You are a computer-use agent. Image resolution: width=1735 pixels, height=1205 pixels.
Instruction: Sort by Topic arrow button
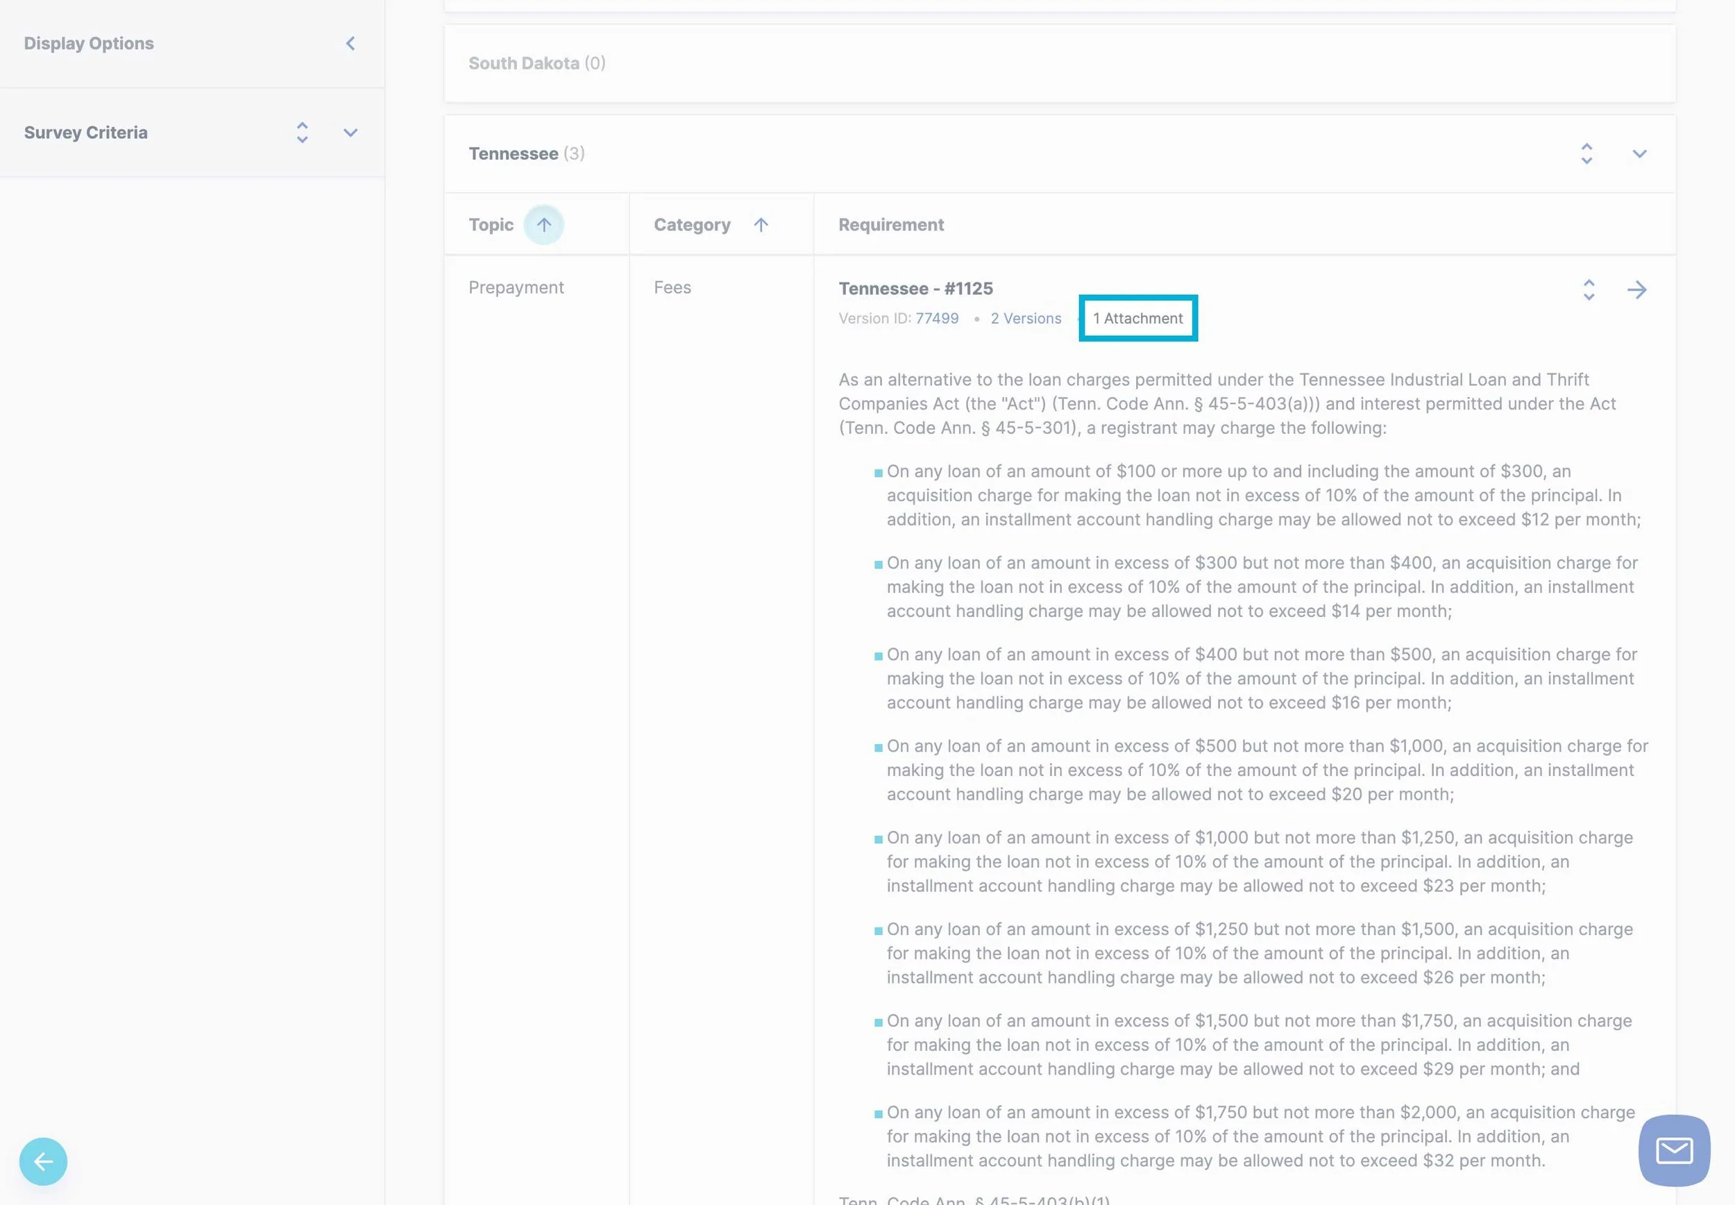543,225
